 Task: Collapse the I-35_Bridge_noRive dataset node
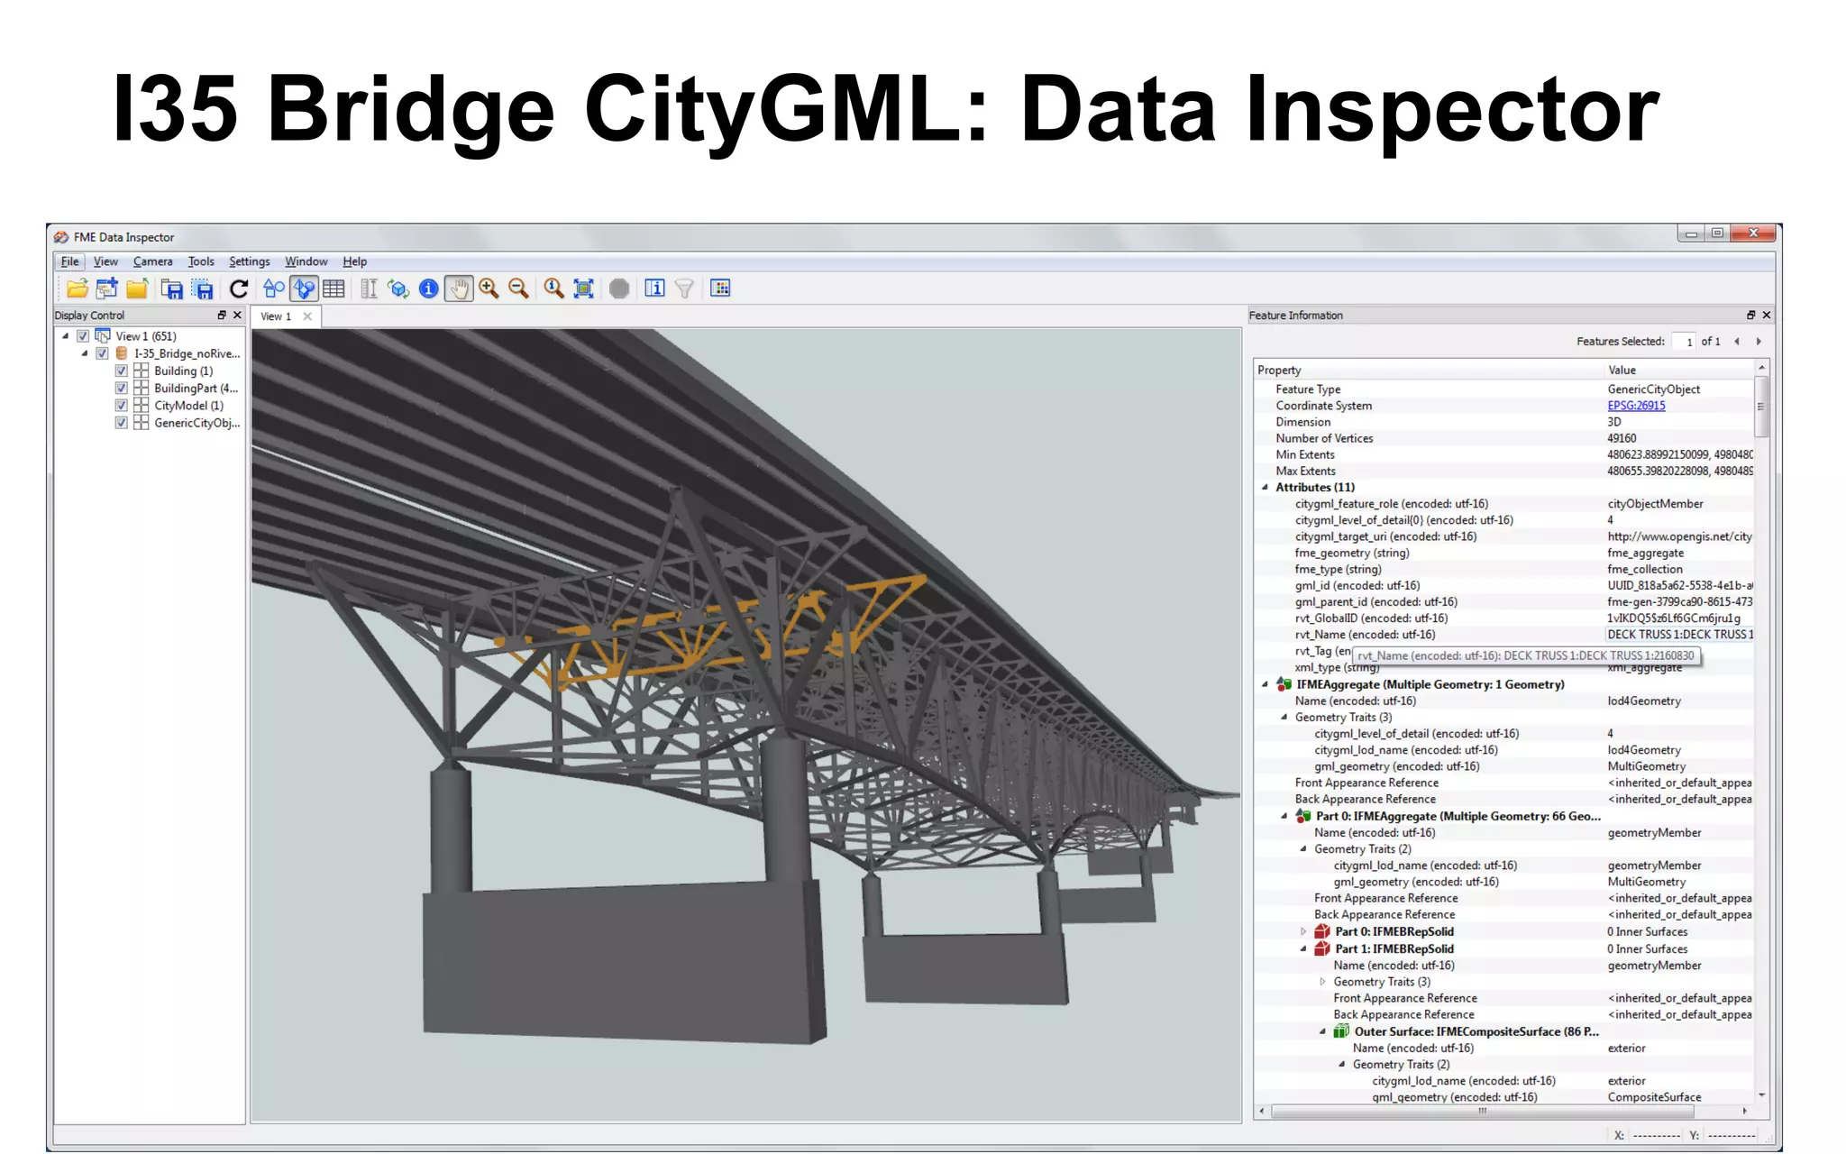pos(85,353)
